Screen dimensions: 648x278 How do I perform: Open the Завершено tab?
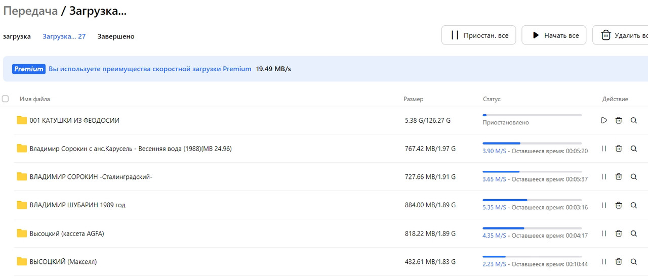(x=116, y=36)
